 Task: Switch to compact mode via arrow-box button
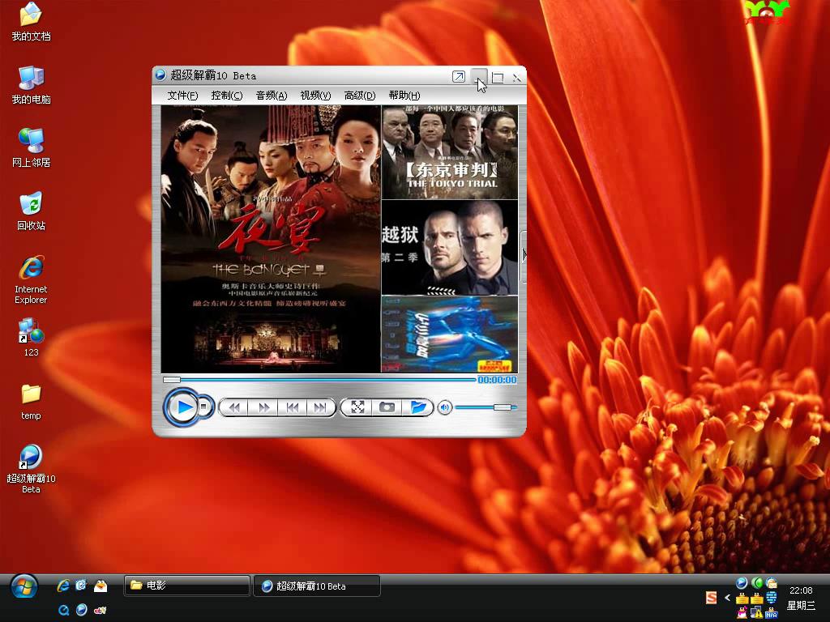(459, 77)
